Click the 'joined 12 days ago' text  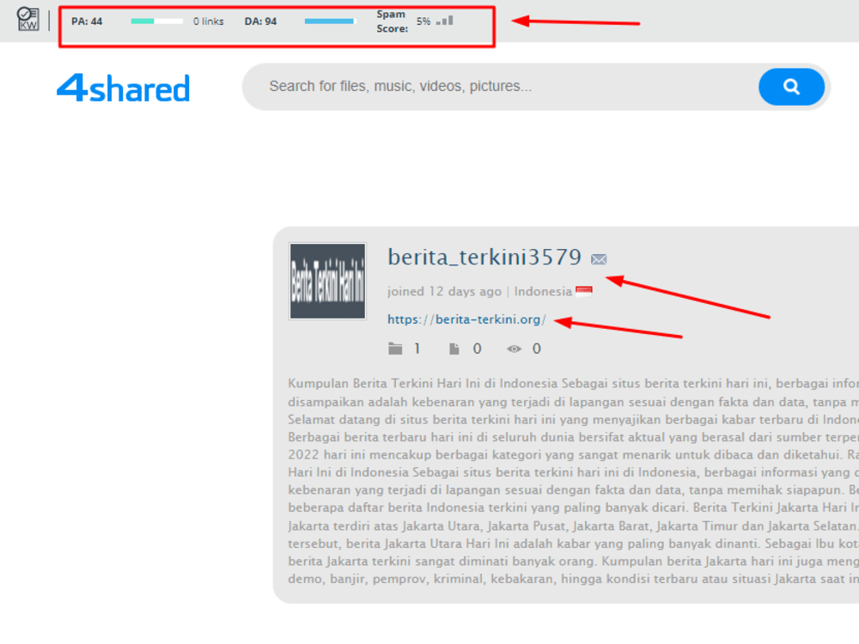coord(444,291)
